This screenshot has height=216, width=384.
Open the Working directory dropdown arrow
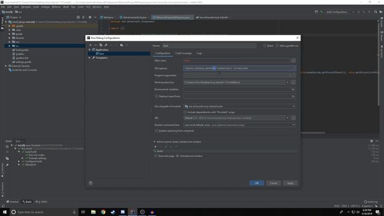pyautogui.click(x=287, y=83)
